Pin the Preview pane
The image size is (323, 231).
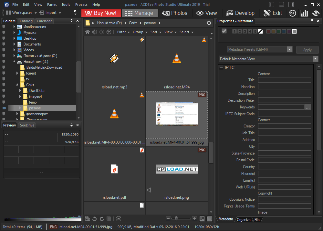[x=71, y=125]
